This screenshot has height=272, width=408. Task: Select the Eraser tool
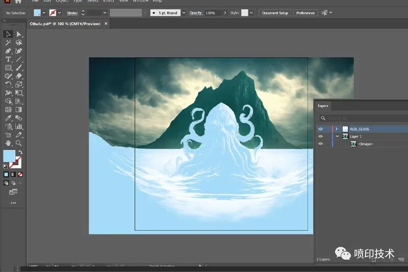tap(19, 76)
